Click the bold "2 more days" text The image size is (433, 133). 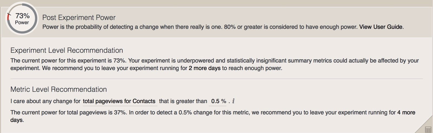pyautogui.click(x=205, y=68)
